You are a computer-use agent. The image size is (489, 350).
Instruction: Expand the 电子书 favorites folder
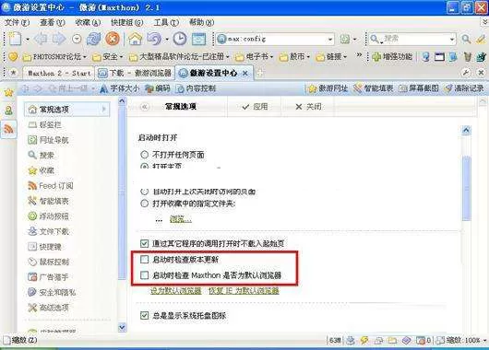(x=255, y=57)
